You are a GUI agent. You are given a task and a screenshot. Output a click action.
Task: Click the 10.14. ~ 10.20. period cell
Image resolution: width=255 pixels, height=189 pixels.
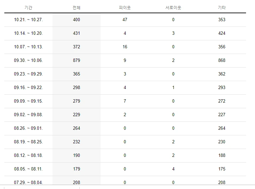tap(28, 33)
